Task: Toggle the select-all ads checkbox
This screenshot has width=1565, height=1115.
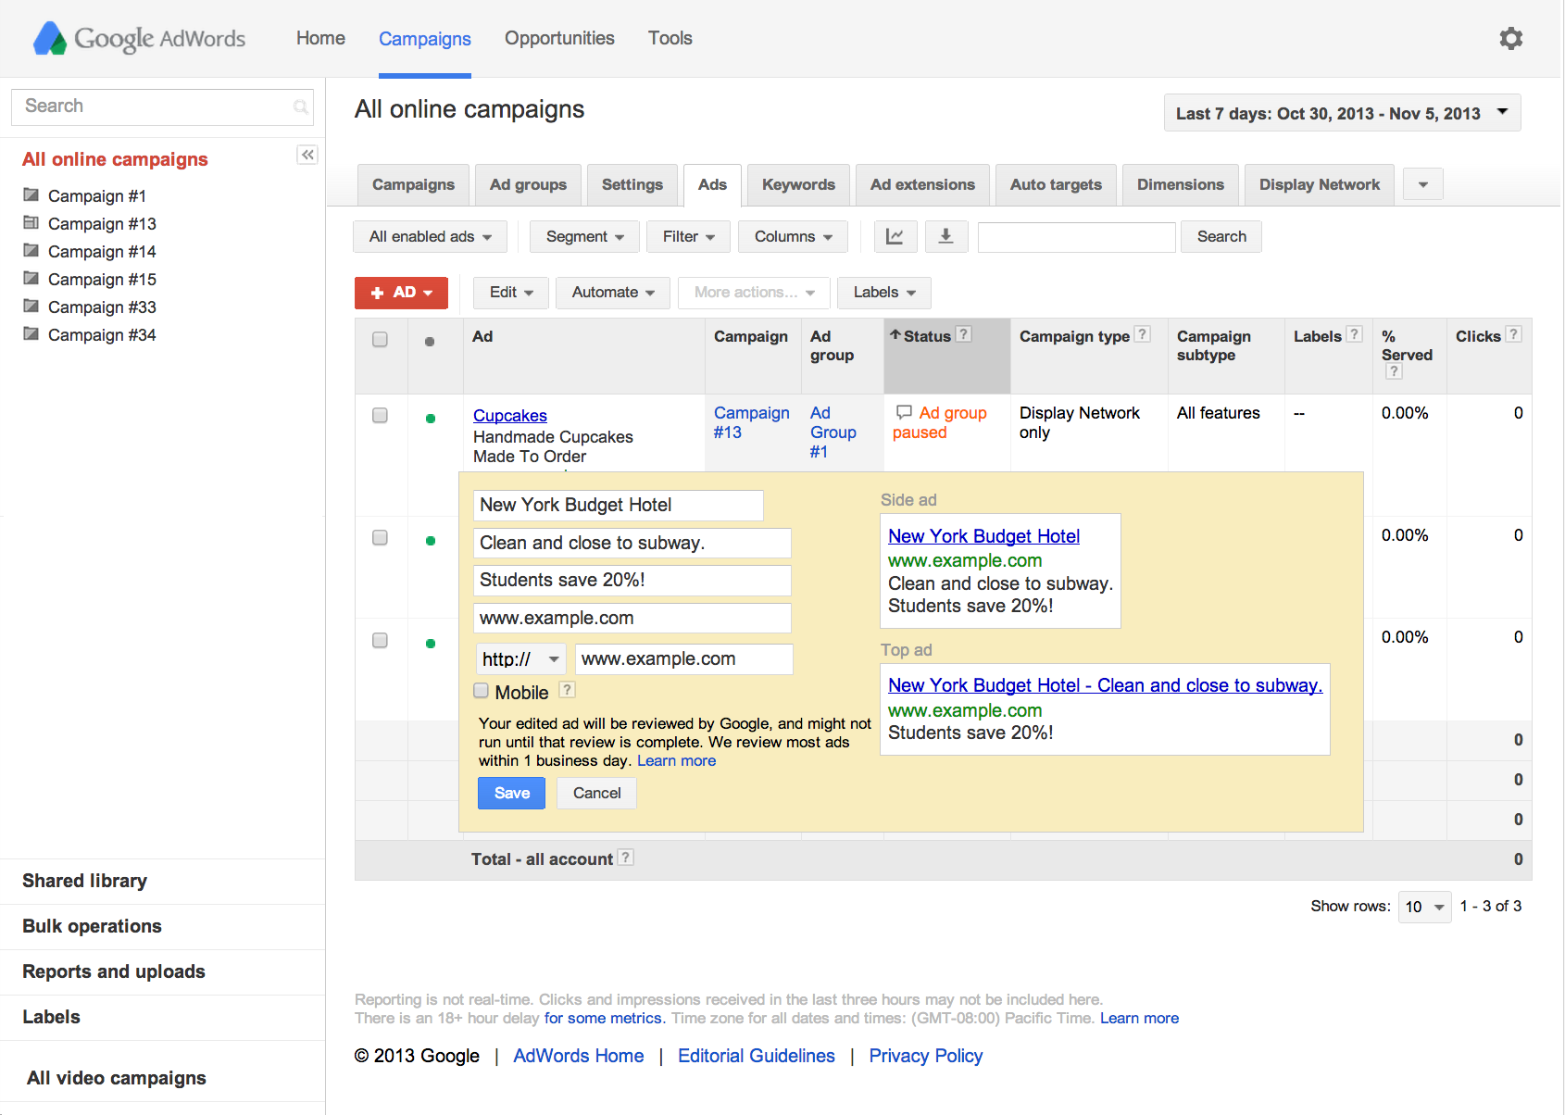Action: pos(380,340)
